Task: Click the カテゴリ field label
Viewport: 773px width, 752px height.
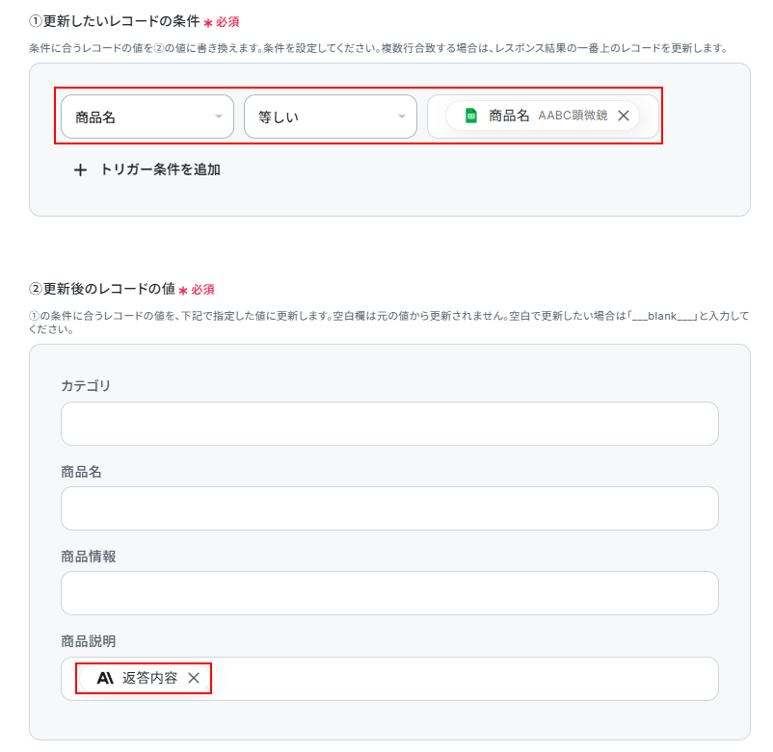Action: (86, 385)
